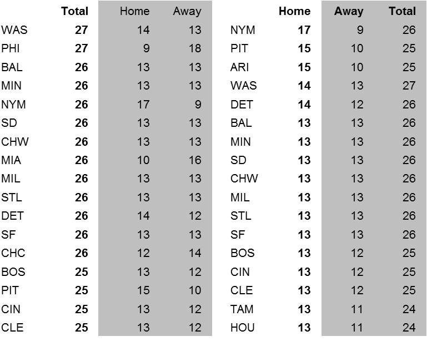This screenshot has width=427, height=341.
Task: Select the TAM team label
Action: click(242, 309)
